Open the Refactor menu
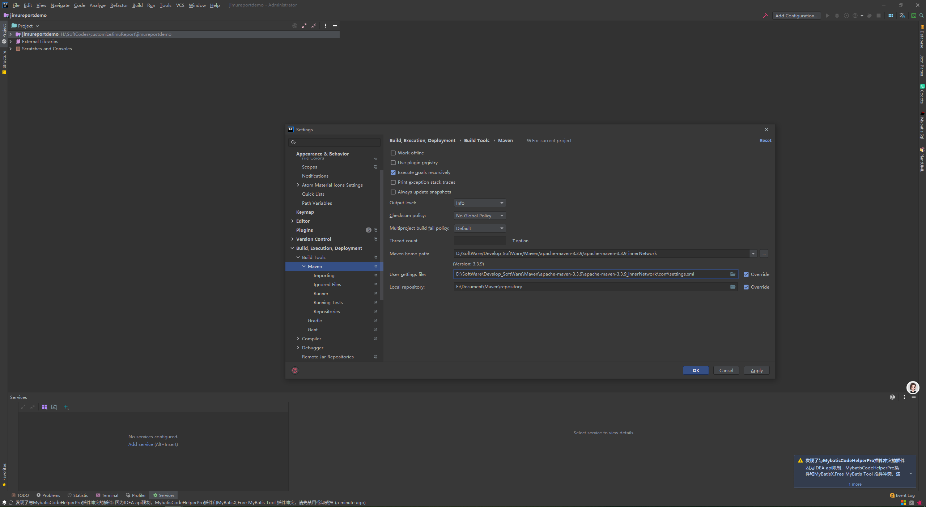This screenshot has width=926, height=507. tap(119, 5)
